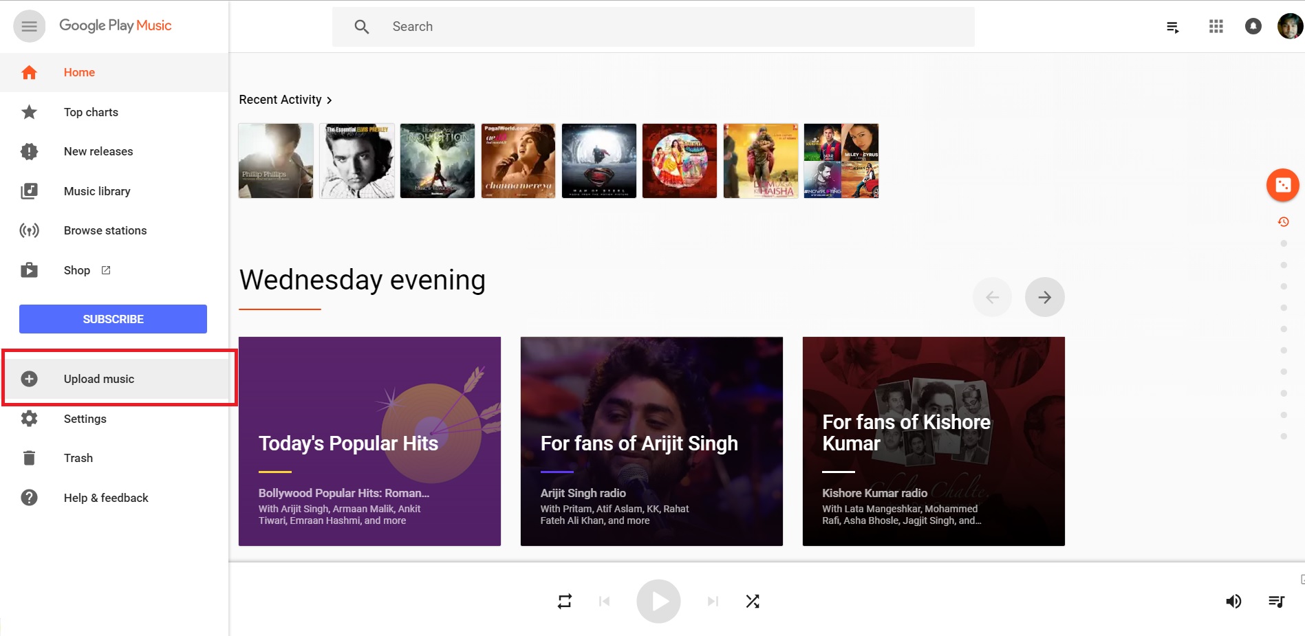Open Help & feedback
The width and height of the screenshot is (1305, 636).
pyautogui.click(x=114, y=498)
